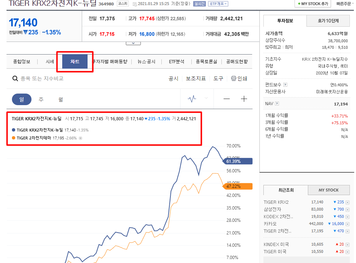Screen dimensions: 356x263
Task: Click the orange TIGER 2차전지테마 legend dot
Action: 14,138
